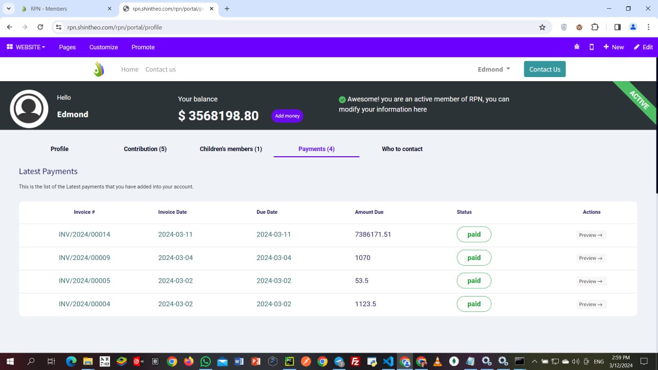This screenshot has width=658, height=370.
Task: Launch Firefox from the taskbar
Action: coord(189,361)
